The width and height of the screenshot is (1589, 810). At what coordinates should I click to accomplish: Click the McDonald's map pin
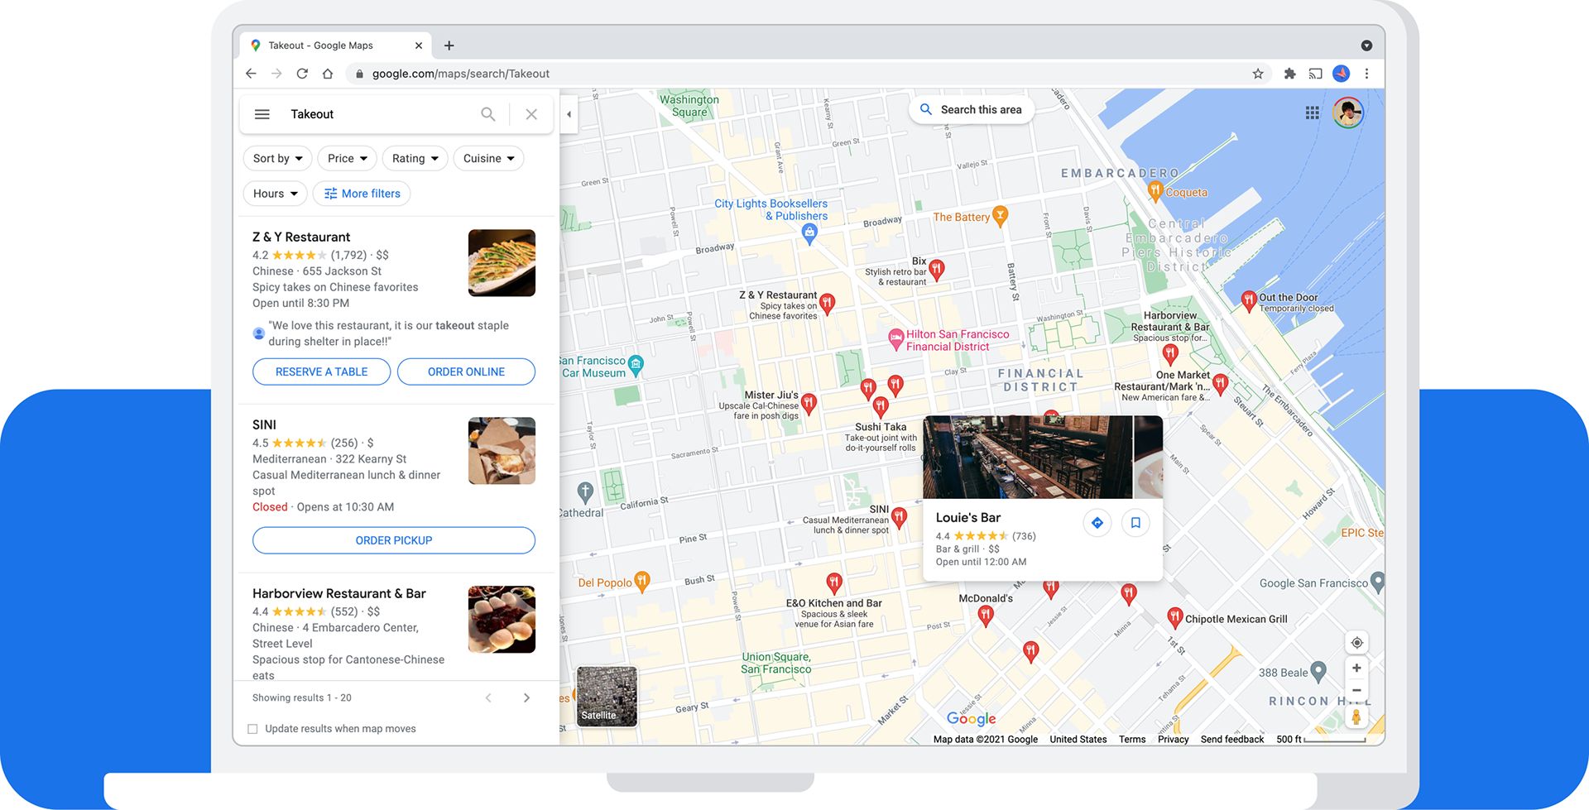point(985,615)
